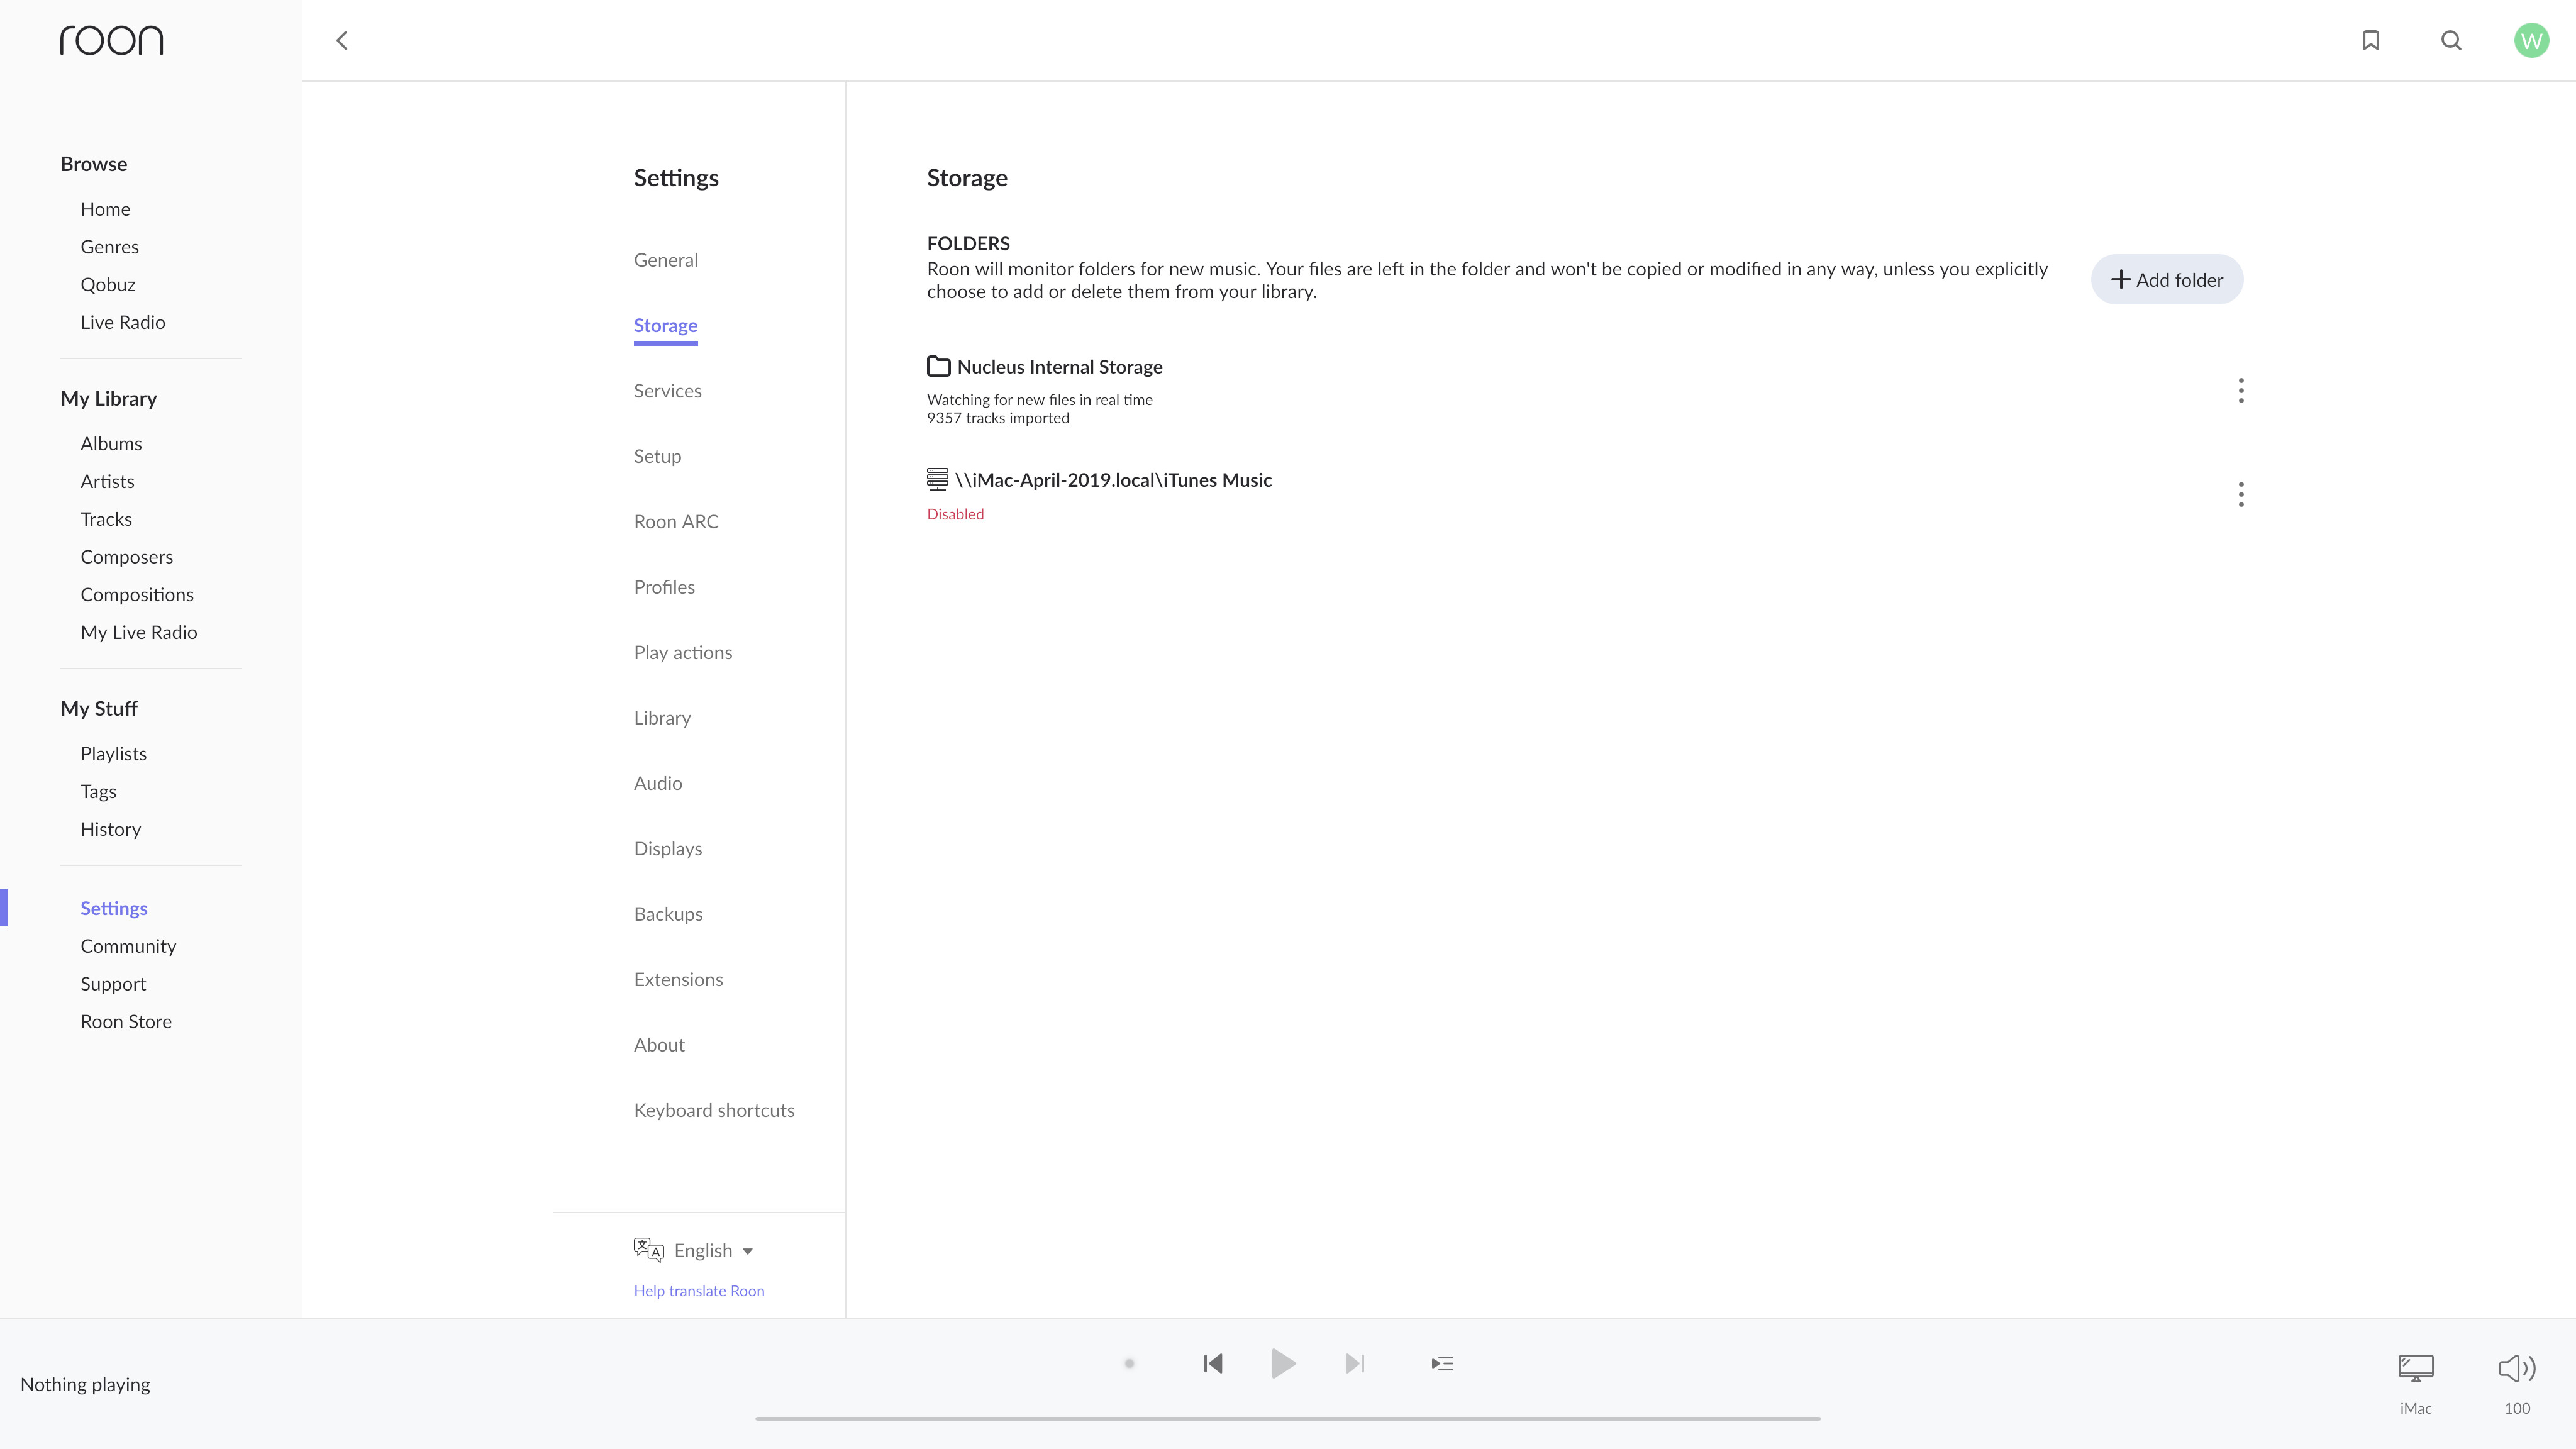Go to Home in sidebar

pyautogui.click(x=105, y=209)
